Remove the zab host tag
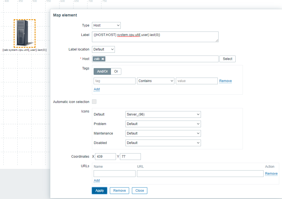Viewport: 282px width, 199px height. [103, 59]
